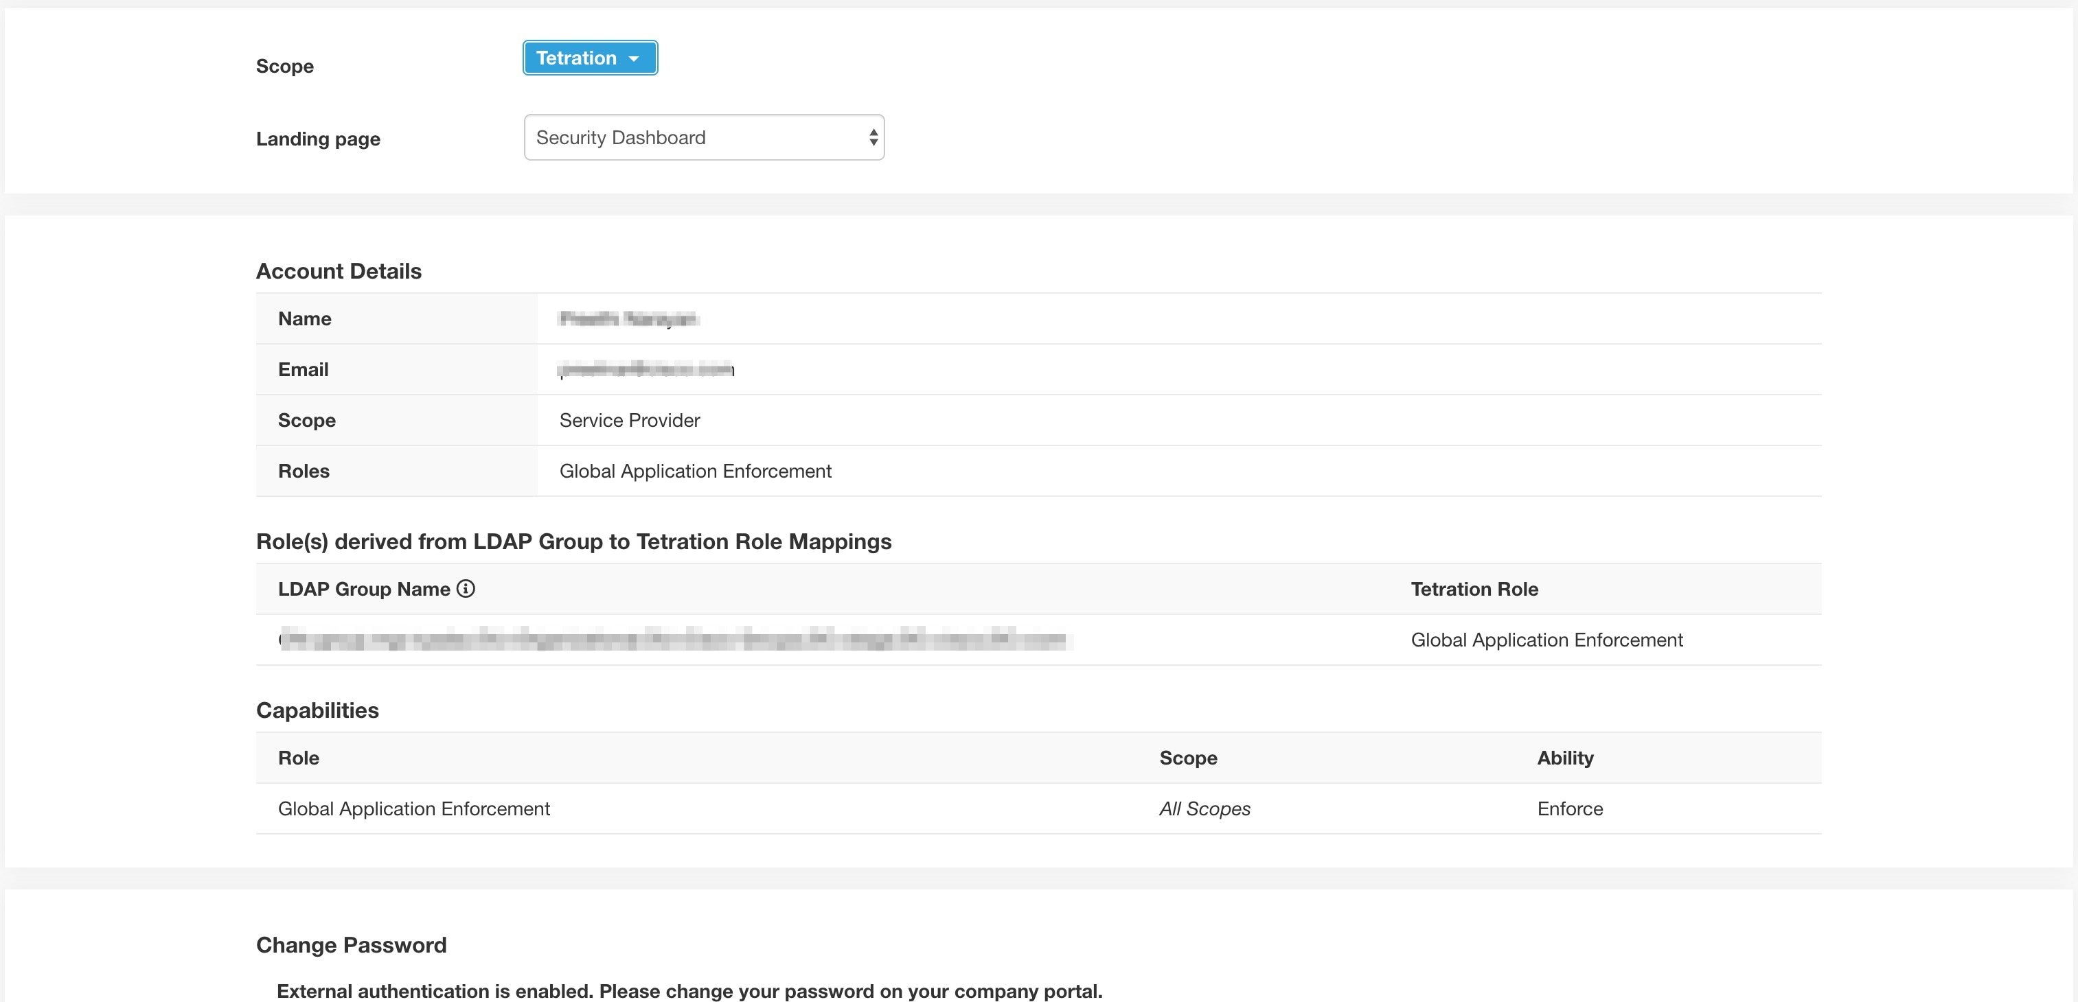The width and height of the screenshot is (2078, 1002).
Task: Click the Account Details section heading
Action: (x=338, y=271)
